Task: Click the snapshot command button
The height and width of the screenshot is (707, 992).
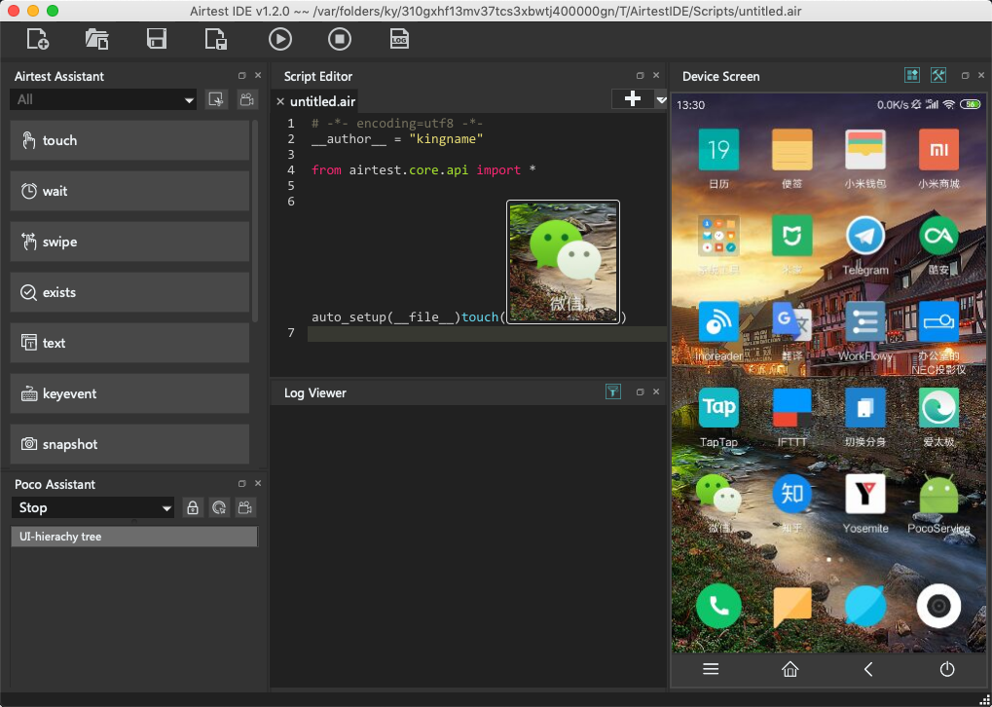Action: 130,444
